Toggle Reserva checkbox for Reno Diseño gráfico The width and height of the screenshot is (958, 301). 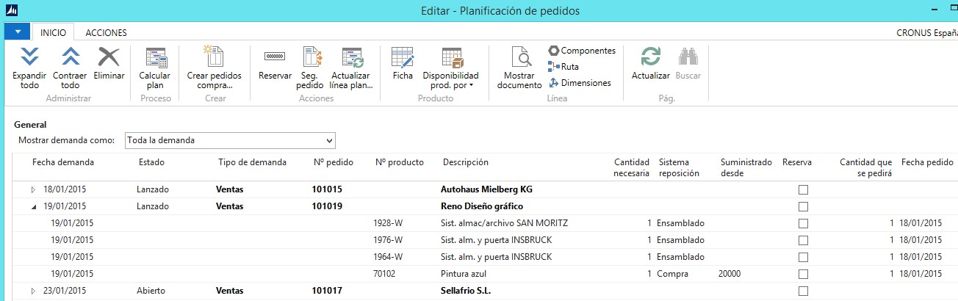coord(803,206)
